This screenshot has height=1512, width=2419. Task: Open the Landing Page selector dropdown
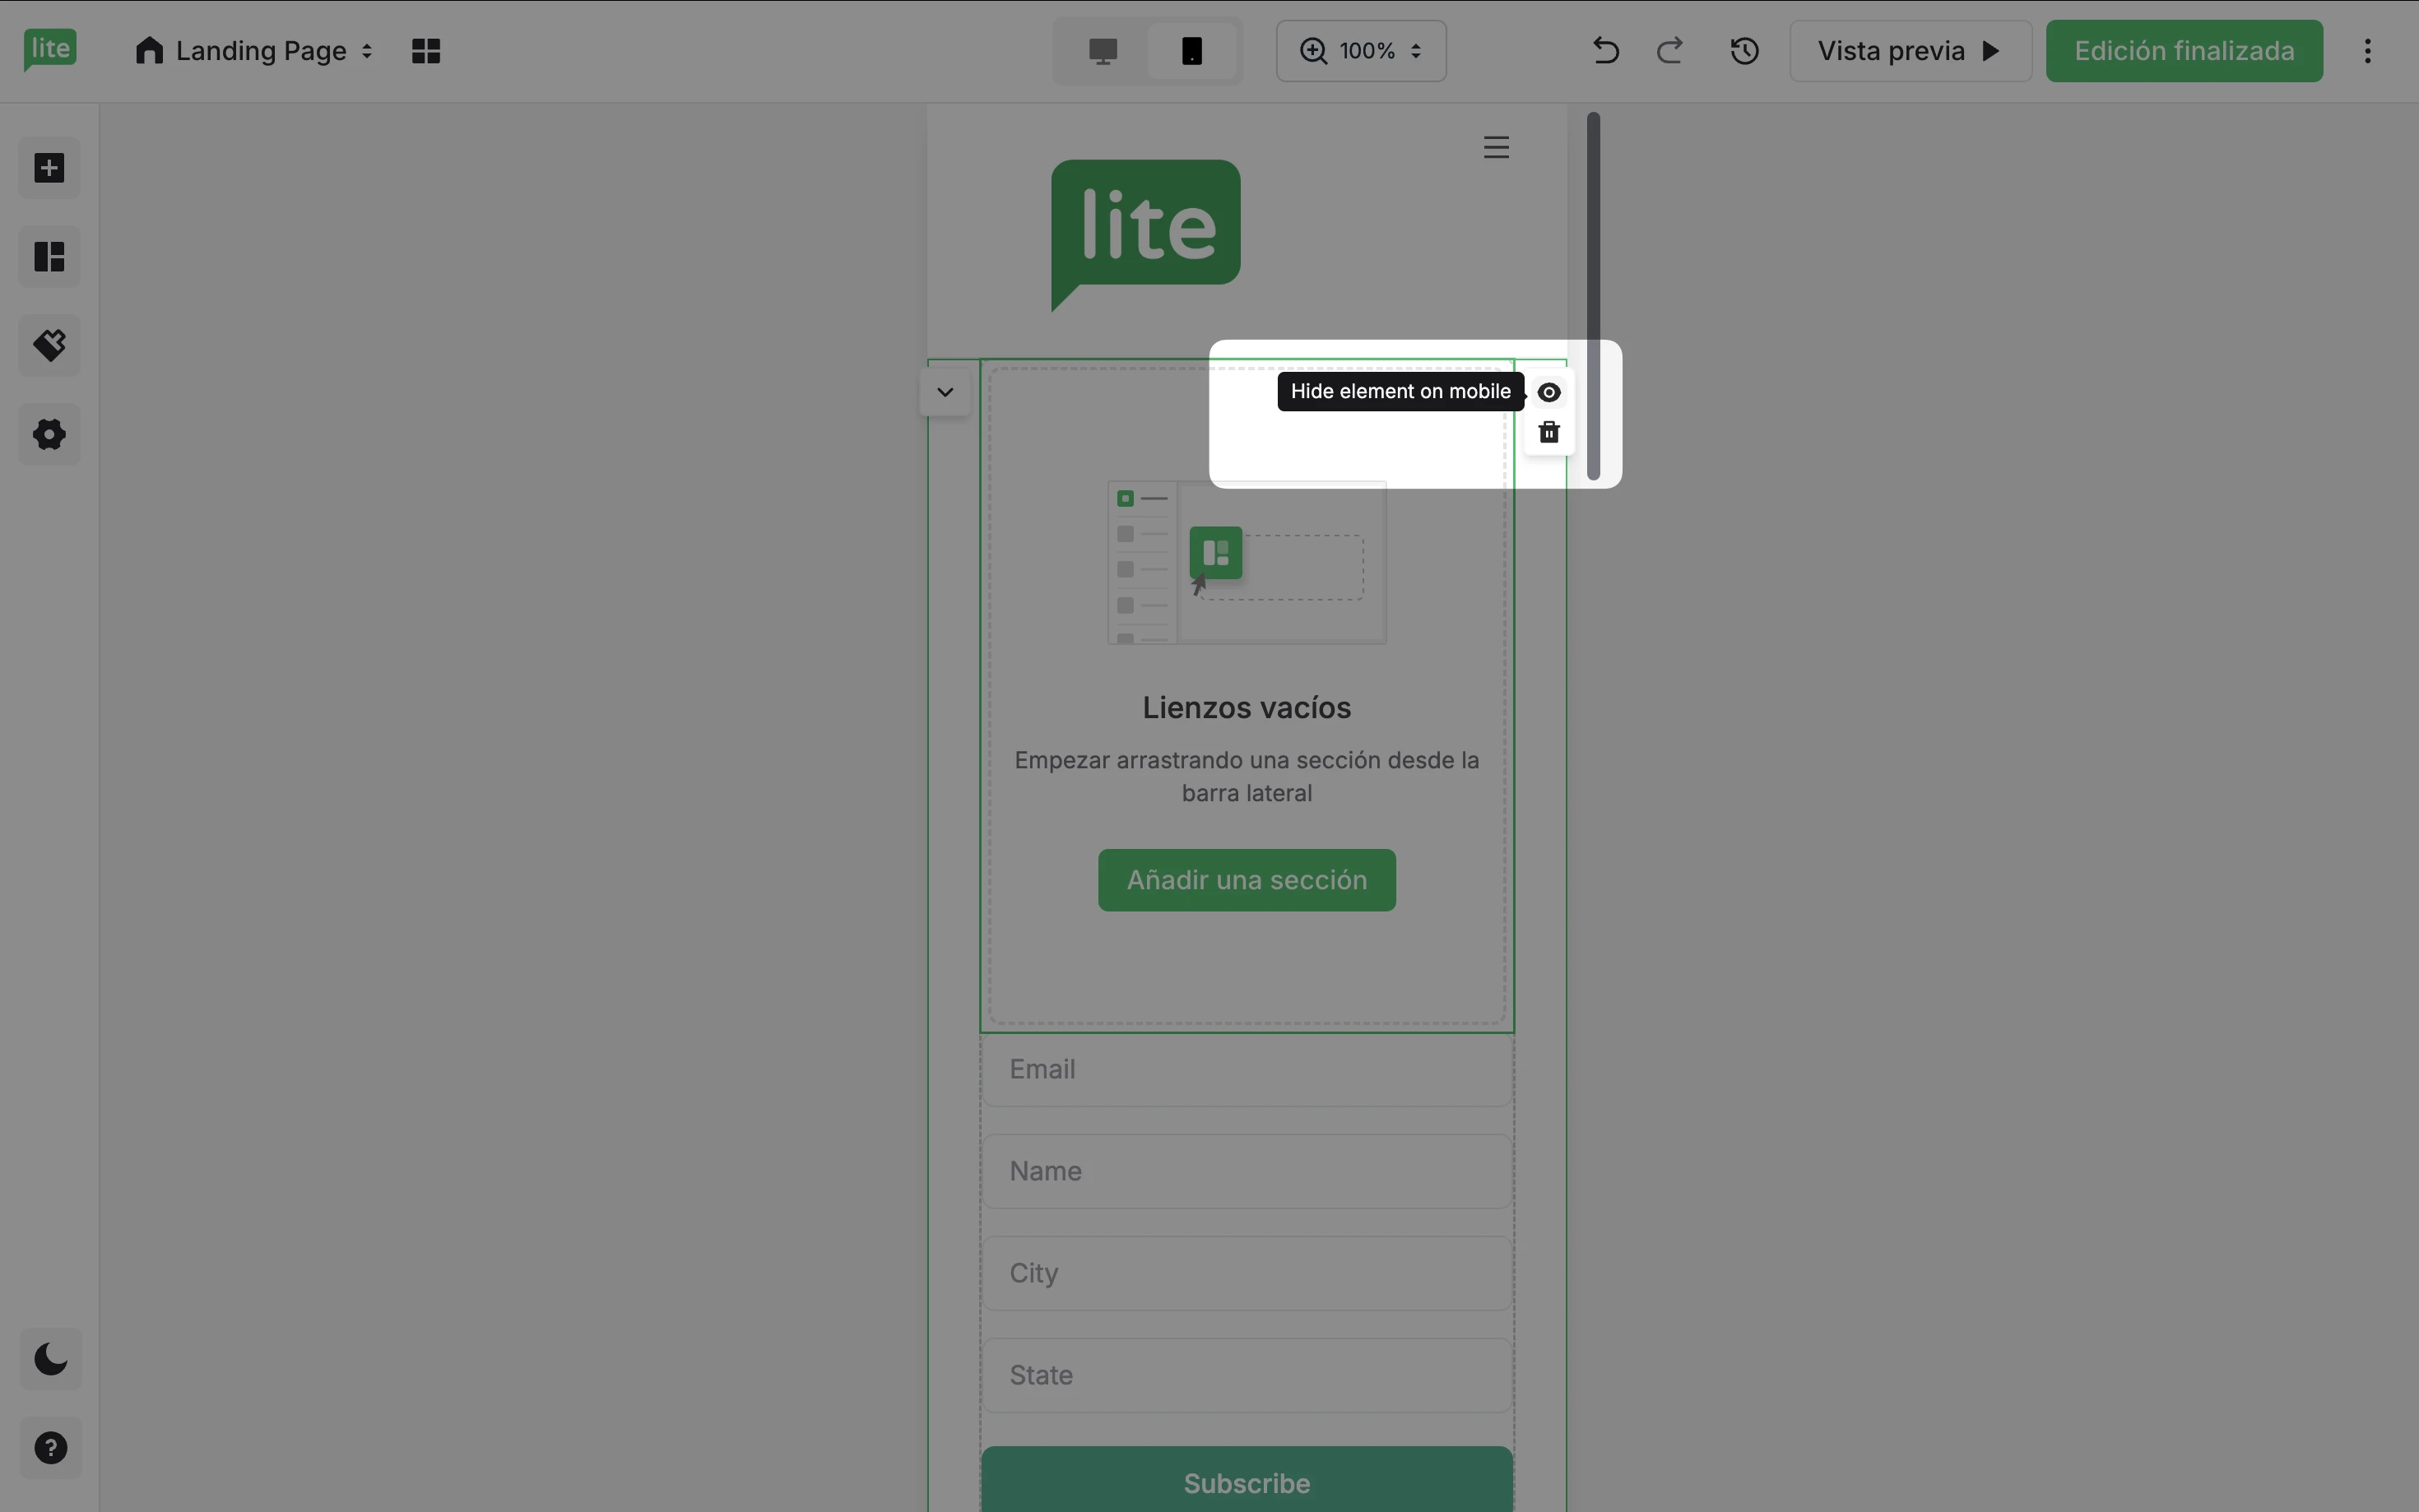pyautogui.click(x=254, y=51)
